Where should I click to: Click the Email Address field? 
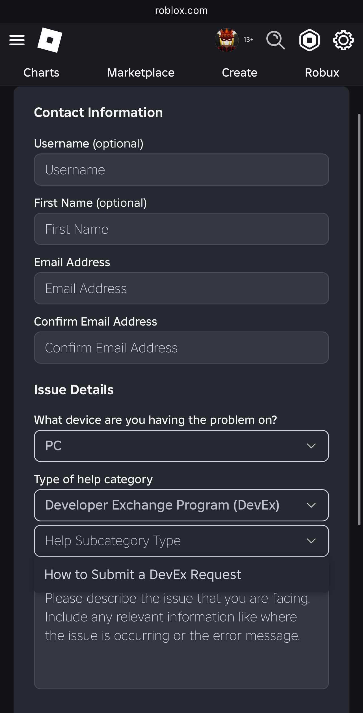coord(181,288)
